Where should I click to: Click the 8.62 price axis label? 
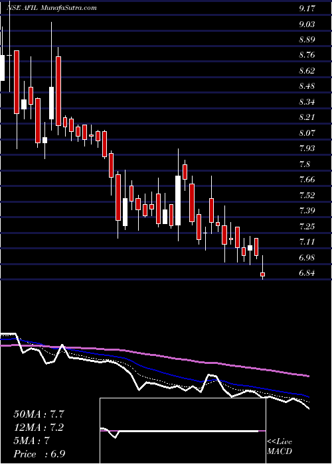tap(307, 71)
